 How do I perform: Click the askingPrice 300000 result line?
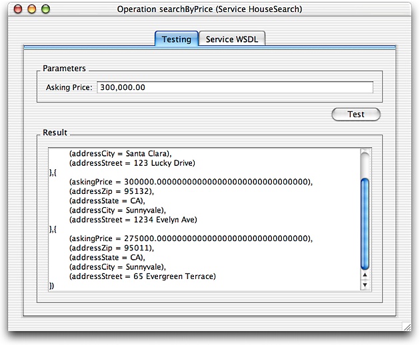[x=191, y=182]
